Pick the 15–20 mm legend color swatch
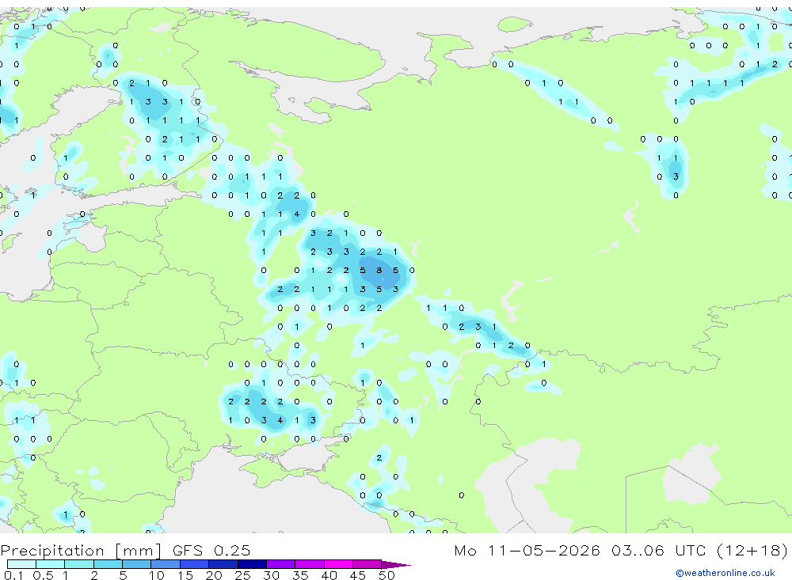The width and height of the screenshot is (792, 580). point(195,564)
